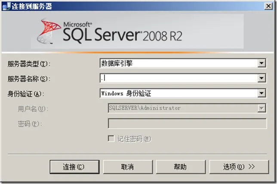
Task: Click the 密码(P) label
Action: tap(30, 124)
